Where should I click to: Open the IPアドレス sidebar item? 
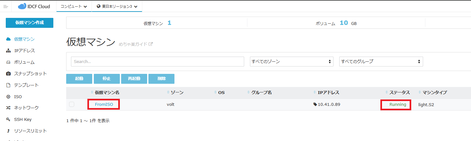24,51
